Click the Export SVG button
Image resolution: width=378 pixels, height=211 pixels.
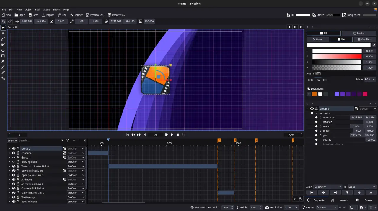pos(116,15)
